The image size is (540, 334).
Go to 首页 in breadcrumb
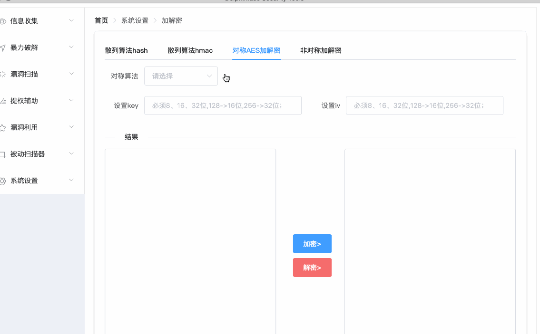click(x=101, y=20)
